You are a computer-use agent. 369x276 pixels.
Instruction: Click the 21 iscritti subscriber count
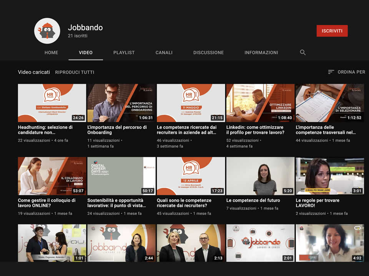[78, 36]
